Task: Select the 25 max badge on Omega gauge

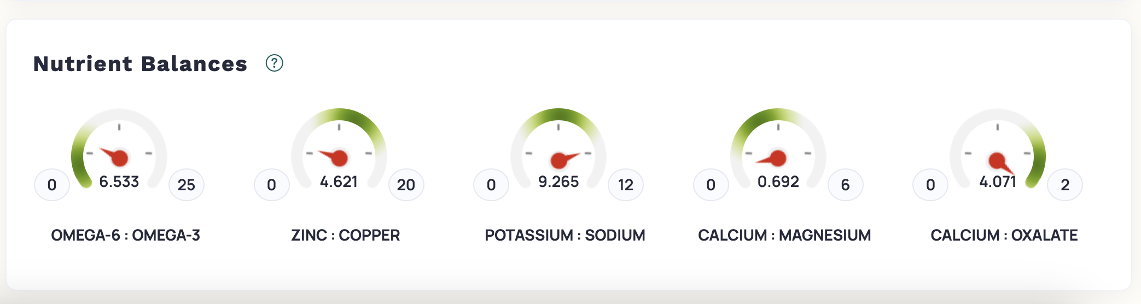Action: coord(187,185)
